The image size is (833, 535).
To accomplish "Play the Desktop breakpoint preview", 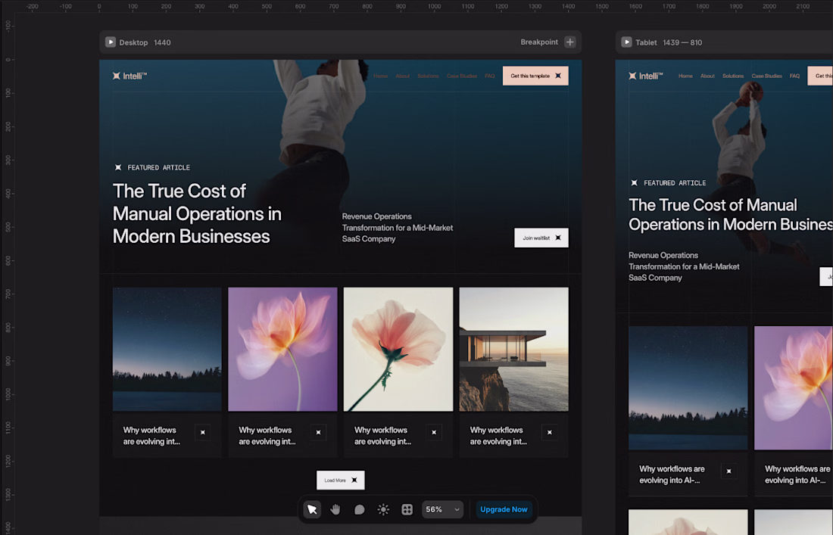I will (x=110, y=42).
